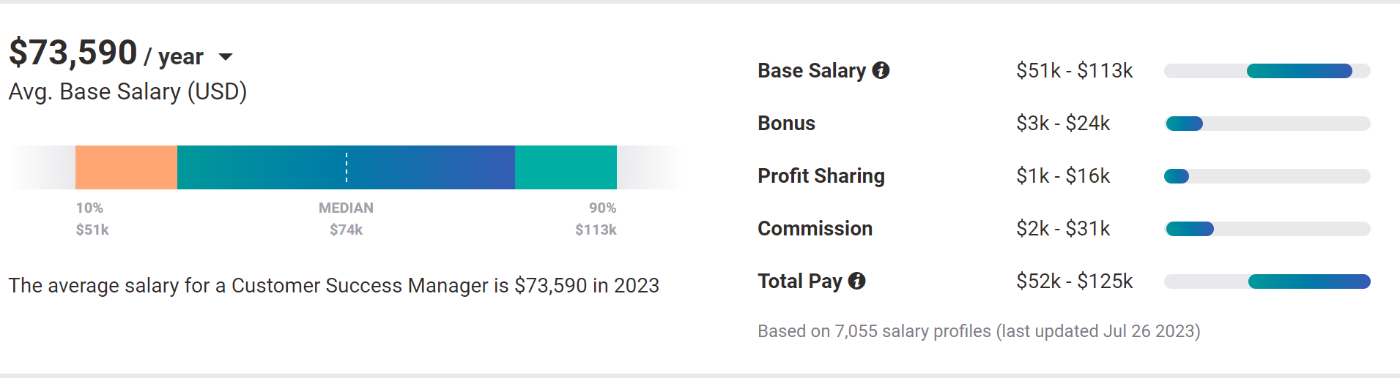Click the Bonus range bar
1400x378 pixels.
click(x=1267, y=124)
